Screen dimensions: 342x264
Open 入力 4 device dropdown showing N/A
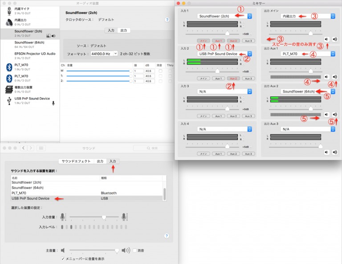click(224, 129)
